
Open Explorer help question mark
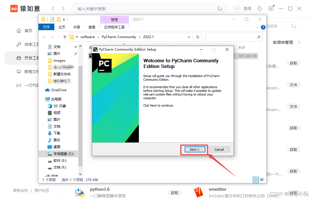click(x=263, y=27)
